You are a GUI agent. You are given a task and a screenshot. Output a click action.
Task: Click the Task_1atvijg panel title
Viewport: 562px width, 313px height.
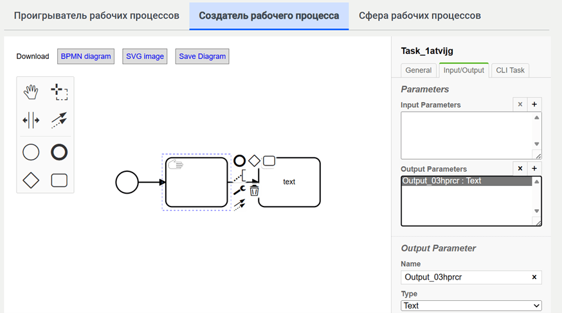[x=427, y=51]
